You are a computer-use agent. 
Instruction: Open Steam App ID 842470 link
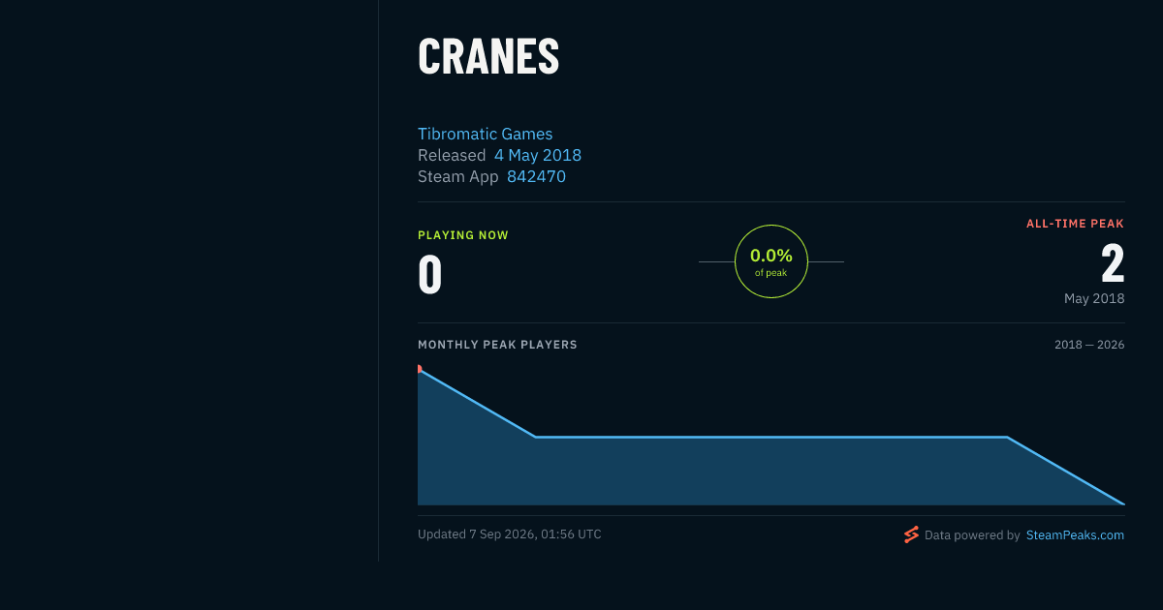coord(536,176)
